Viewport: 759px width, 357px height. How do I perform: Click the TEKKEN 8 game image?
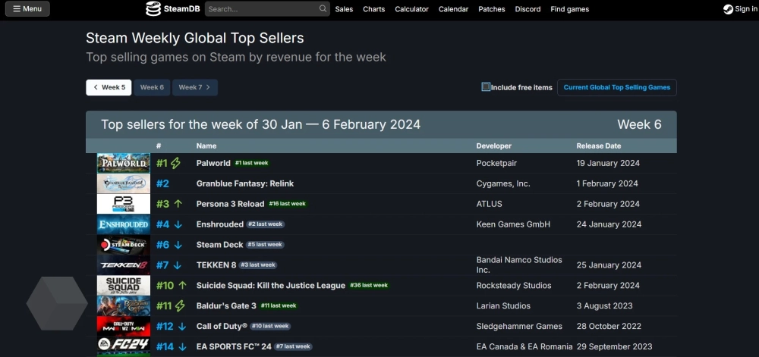(124, 265)
